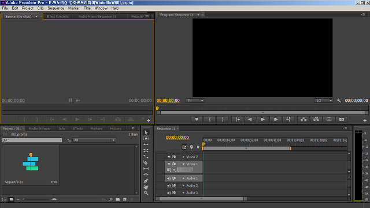Select the Rolling Edit tool
The width and height of the screenshot is (370, 208).
[146, 150]
